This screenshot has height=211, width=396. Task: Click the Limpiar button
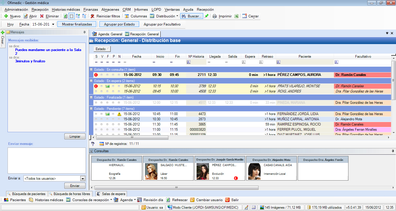tap(75, 137)
